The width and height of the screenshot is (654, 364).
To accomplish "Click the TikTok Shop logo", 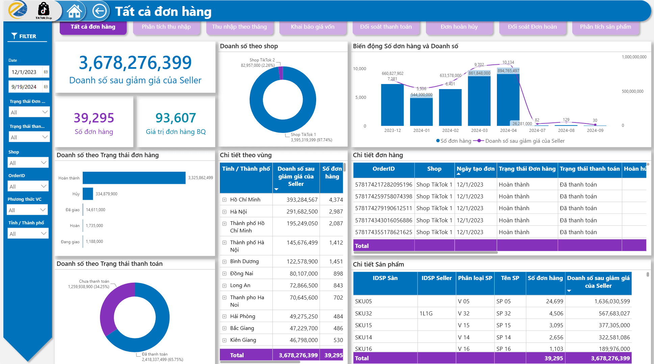I will (x=44, y=11).
